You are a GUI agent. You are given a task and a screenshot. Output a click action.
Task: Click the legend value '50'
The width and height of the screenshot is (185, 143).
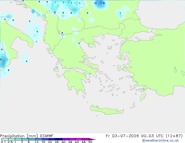coord(90,142)
